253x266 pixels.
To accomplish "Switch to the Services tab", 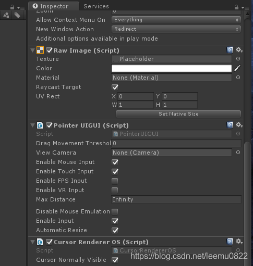I will point(96,6).
